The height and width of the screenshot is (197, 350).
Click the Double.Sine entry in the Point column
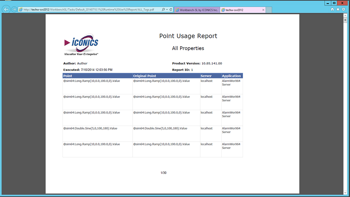click(90, 128)
